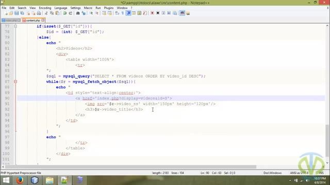
Task: Click the Redo toolbar icon
Action: pyautogui.click(x=71, y=13)
